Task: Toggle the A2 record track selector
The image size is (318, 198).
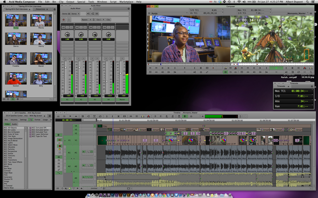Action: point(76,166)
